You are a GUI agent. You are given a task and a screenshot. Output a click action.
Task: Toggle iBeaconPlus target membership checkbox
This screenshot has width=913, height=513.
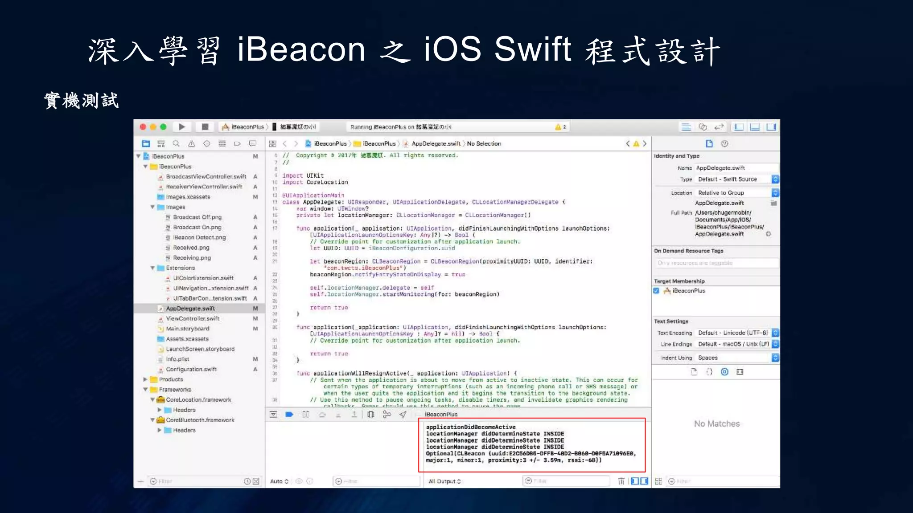tap(656, 291)
